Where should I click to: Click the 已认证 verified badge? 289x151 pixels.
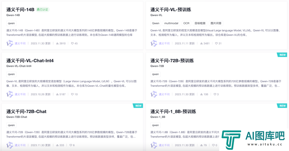pyautogui.click(x=43, y=9)
